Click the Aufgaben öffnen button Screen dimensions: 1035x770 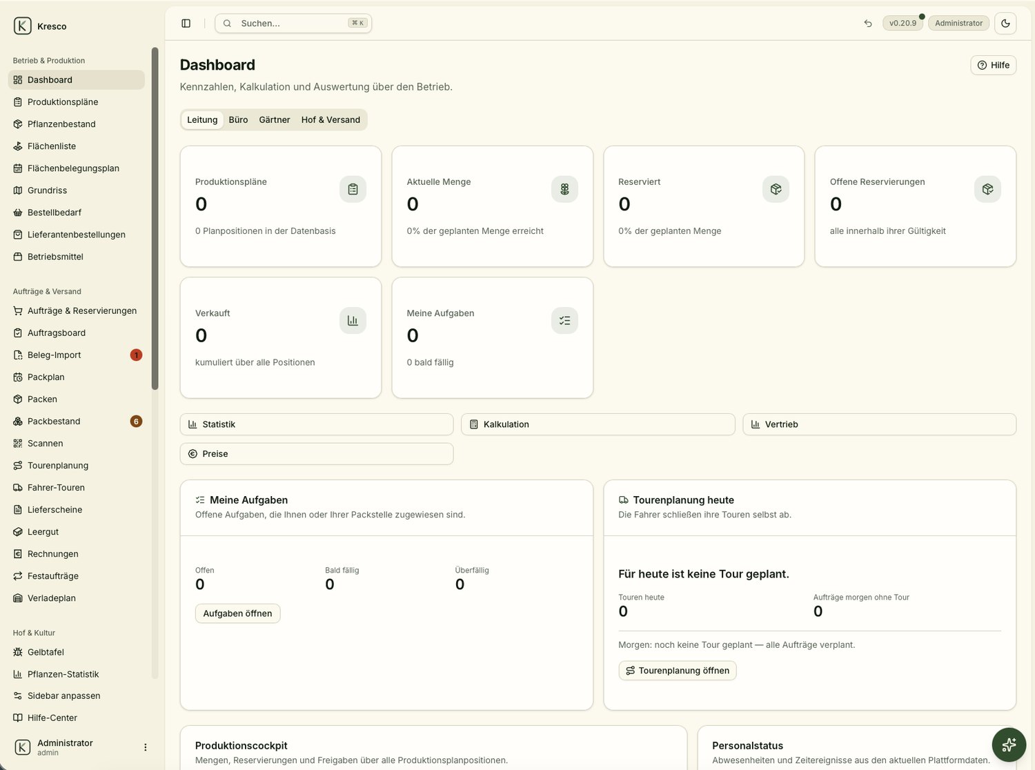[x=237, y=613]
